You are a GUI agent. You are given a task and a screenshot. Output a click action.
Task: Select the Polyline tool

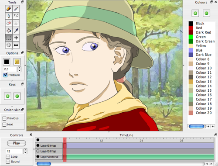[x=16, y=16]
